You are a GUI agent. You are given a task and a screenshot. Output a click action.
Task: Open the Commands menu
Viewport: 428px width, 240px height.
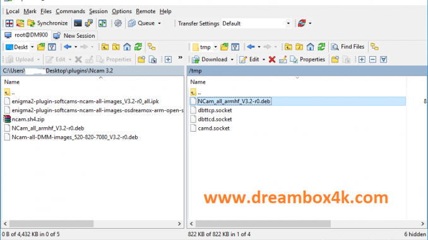70,11
